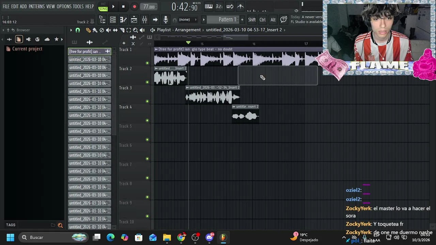This screenshot has width=436, height=245.
Task: Select the files tab icon in the Browser
Action: pos(19,39)
